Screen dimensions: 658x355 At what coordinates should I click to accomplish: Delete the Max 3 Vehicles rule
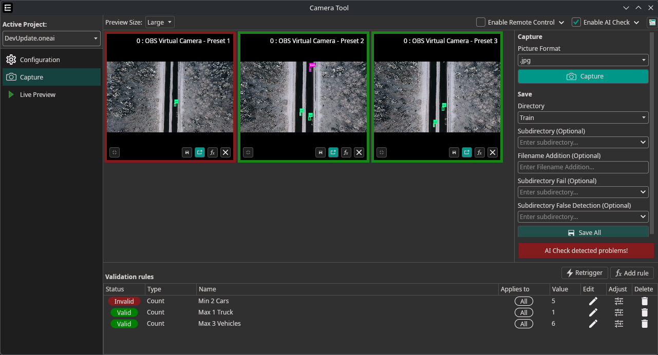(x=645, y=324)
